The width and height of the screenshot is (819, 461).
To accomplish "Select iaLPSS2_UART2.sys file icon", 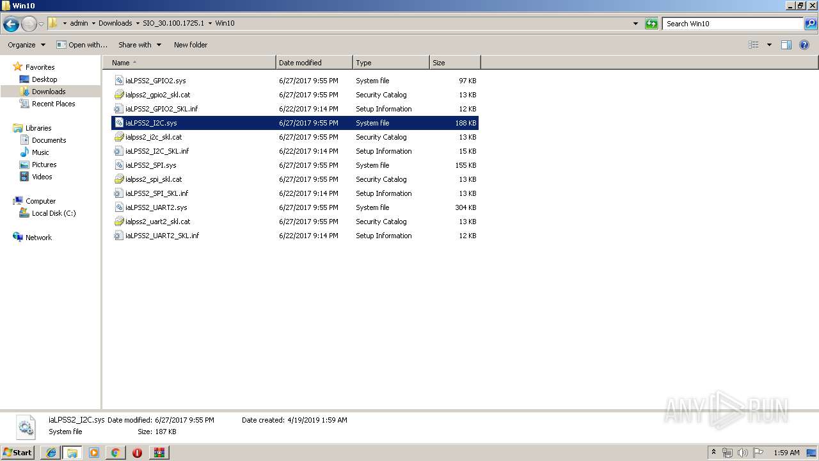I will tap(118, 207).
